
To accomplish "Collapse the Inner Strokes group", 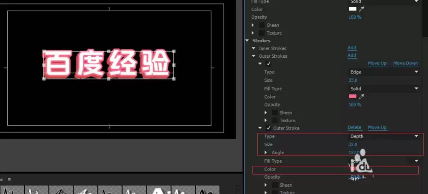I will 254,48.
